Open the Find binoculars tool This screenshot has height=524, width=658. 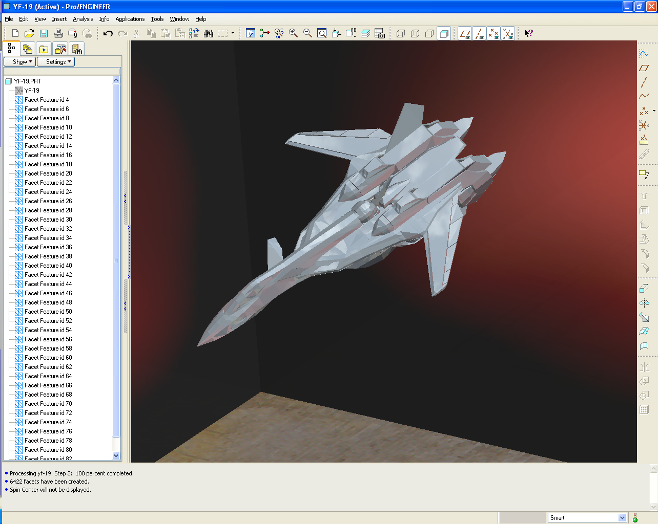tap(208, 33)
